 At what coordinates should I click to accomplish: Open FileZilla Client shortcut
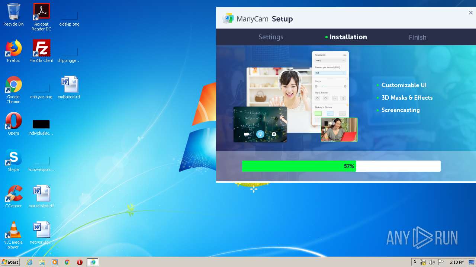pyautogui.click(x=41, y=51)
